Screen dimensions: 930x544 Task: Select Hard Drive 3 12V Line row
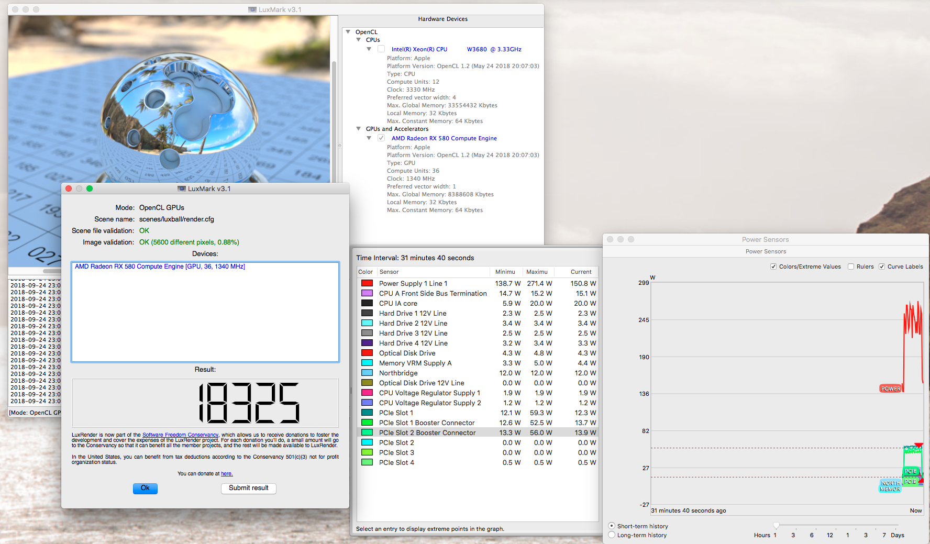click(477, 333)
